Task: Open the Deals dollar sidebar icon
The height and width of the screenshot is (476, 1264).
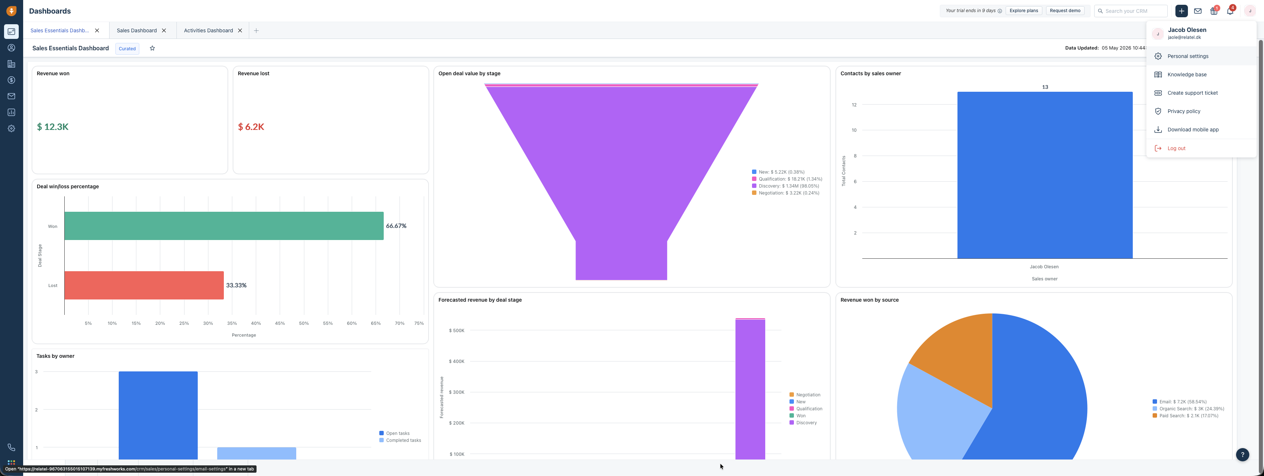Action: click(11, 80)
